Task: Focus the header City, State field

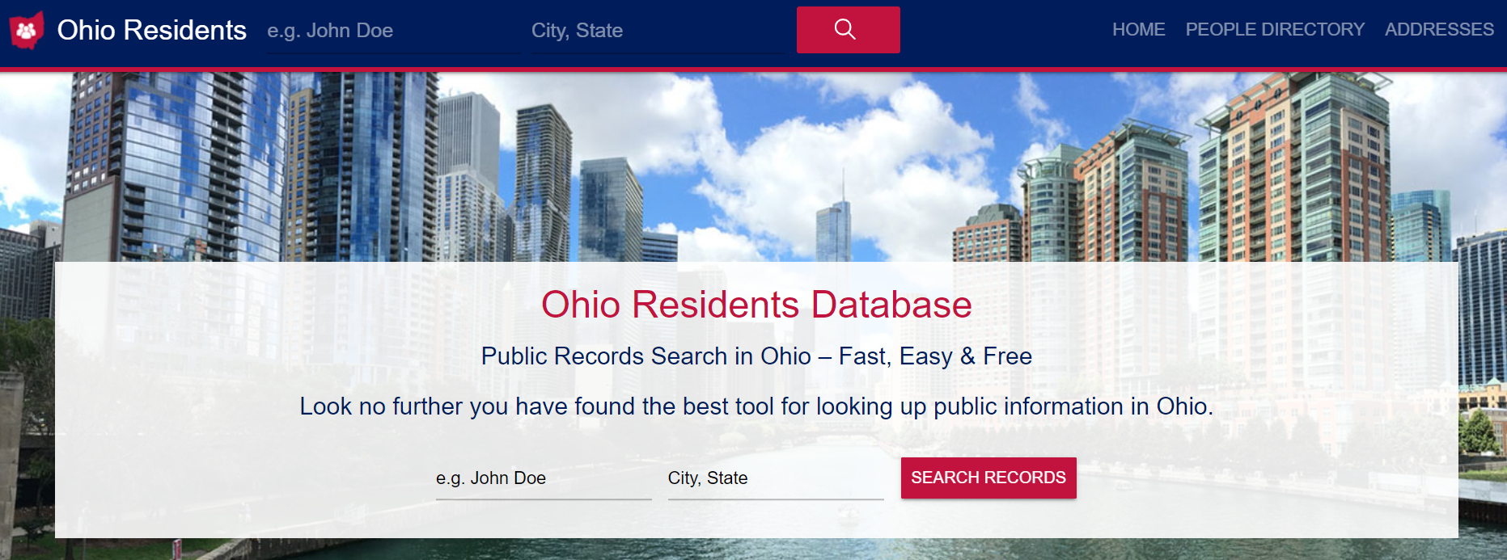Action: coord(658,32)
